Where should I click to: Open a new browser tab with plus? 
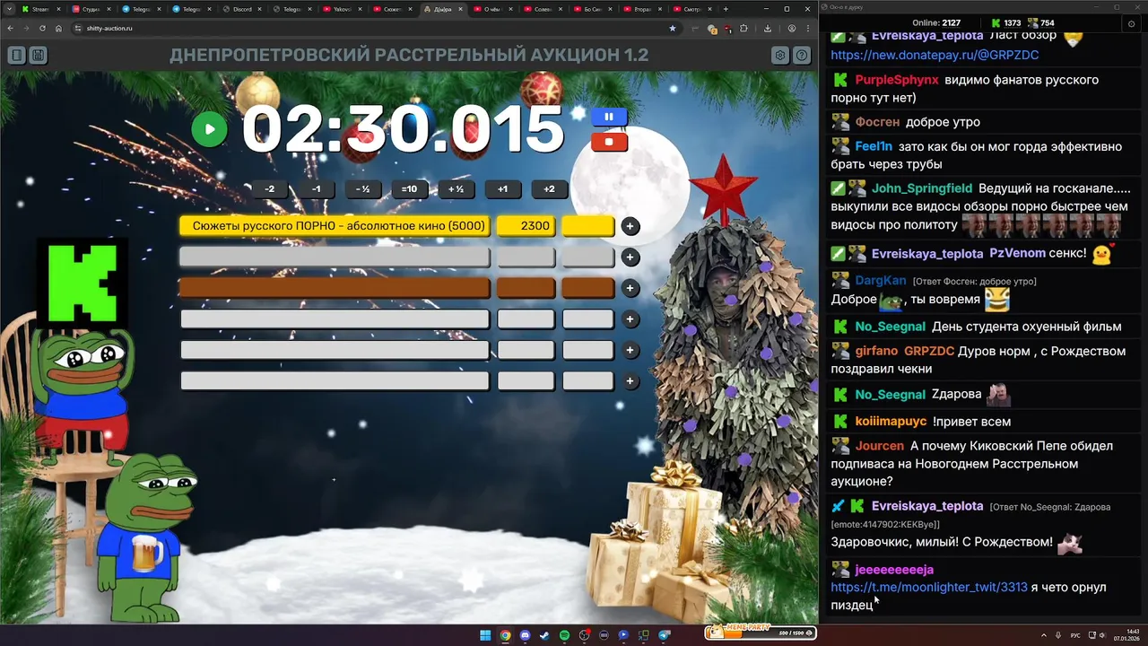(726, 9)
